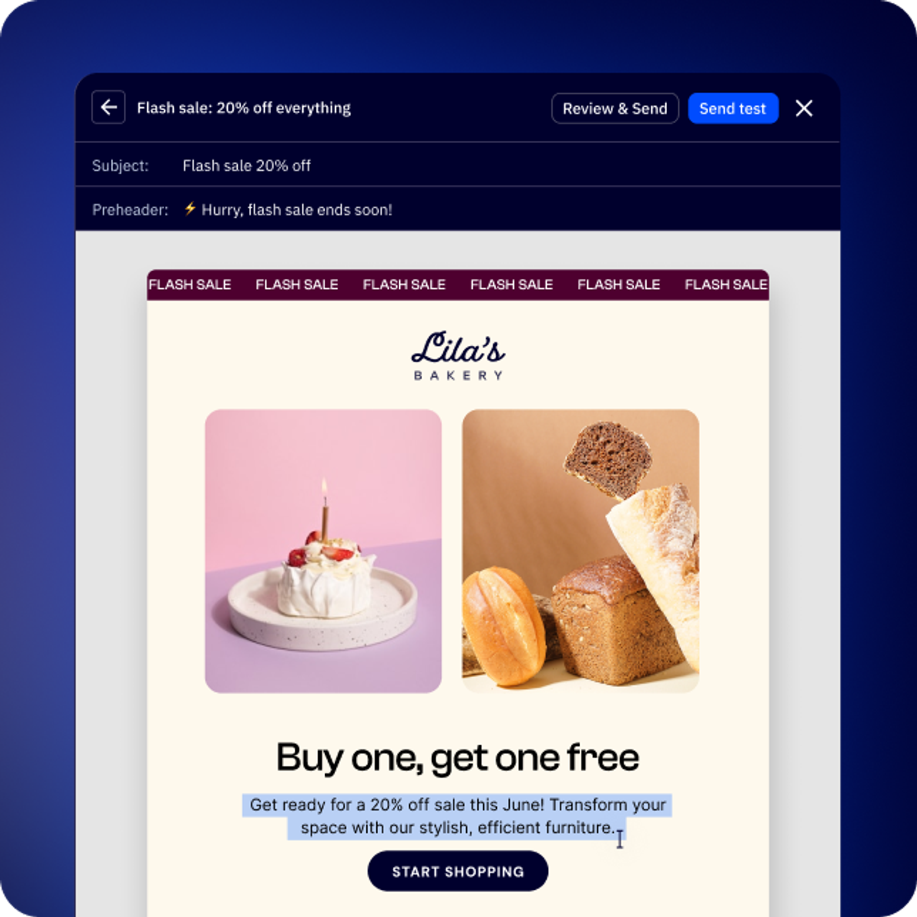
Task: Open Review & Send
Action: pyautogui.click(x=615, y=108)
